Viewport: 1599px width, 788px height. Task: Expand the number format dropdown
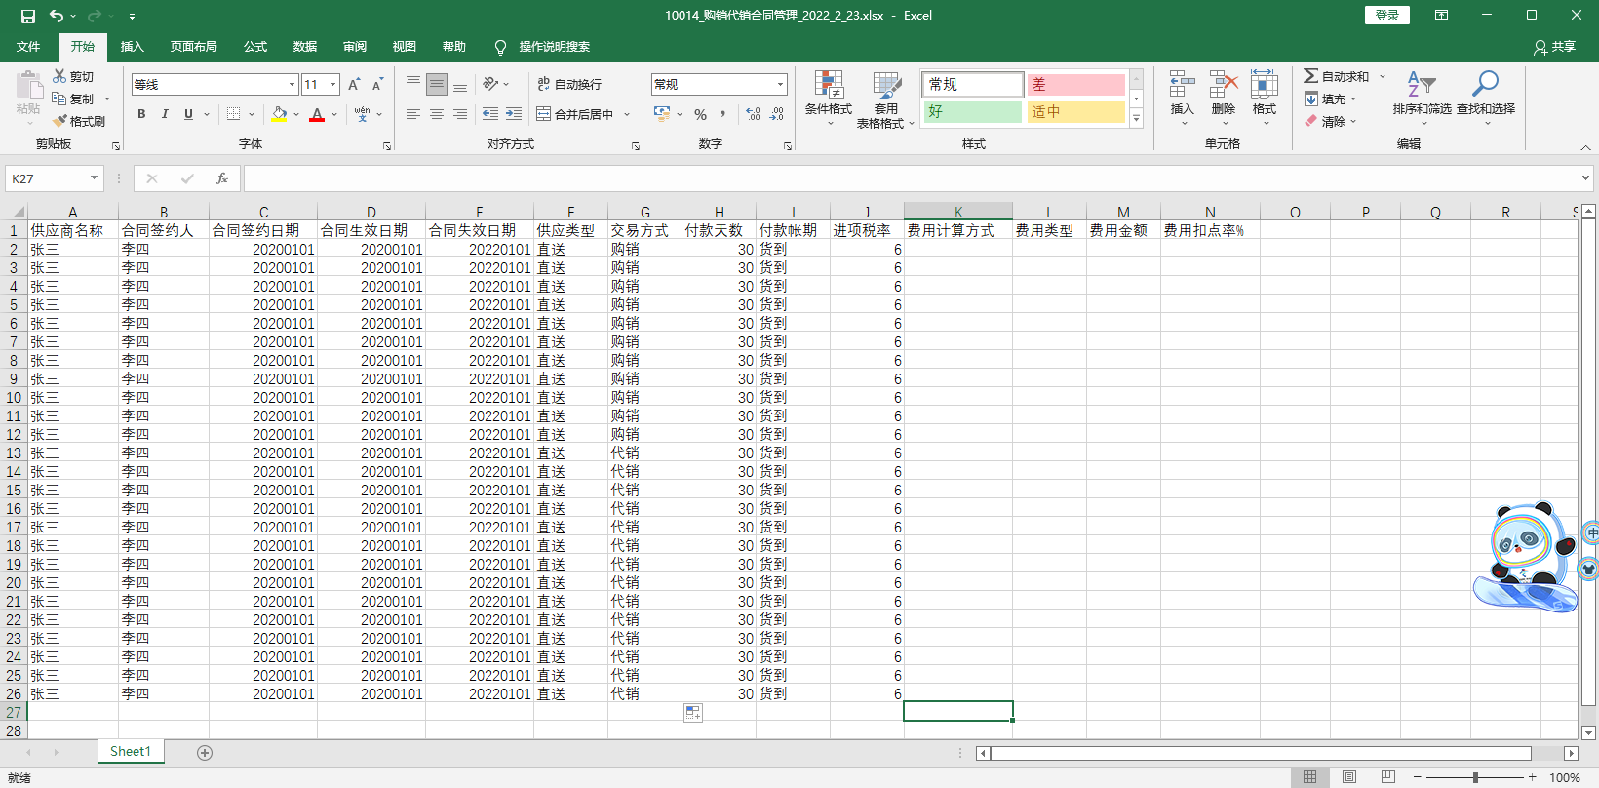point(780,85)
